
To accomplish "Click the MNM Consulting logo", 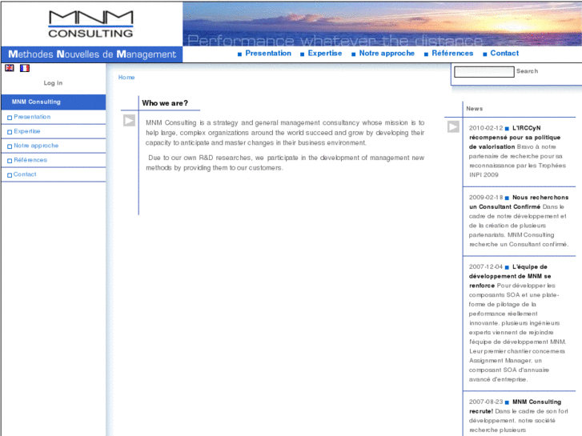I will [x=90, y=24].
